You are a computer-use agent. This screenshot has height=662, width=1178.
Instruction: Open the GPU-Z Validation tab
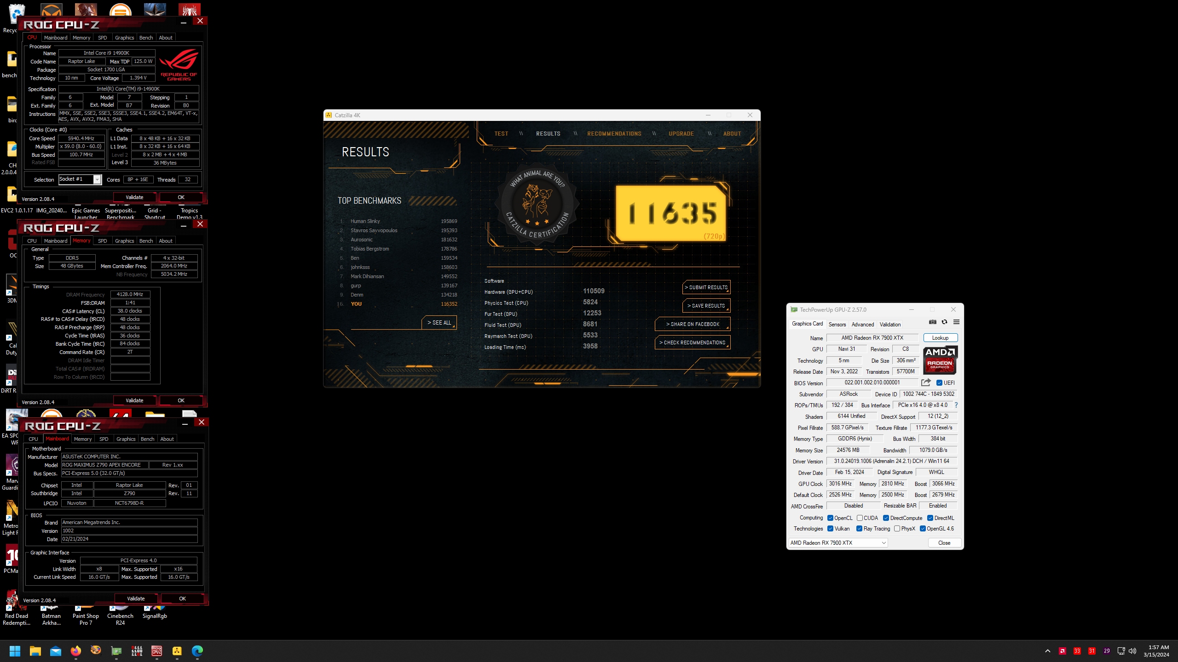coord(890,325)
